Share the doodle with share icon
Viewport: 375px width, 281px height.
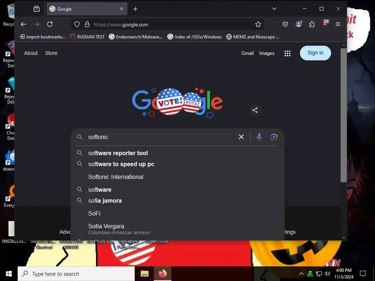pos(255,110)
